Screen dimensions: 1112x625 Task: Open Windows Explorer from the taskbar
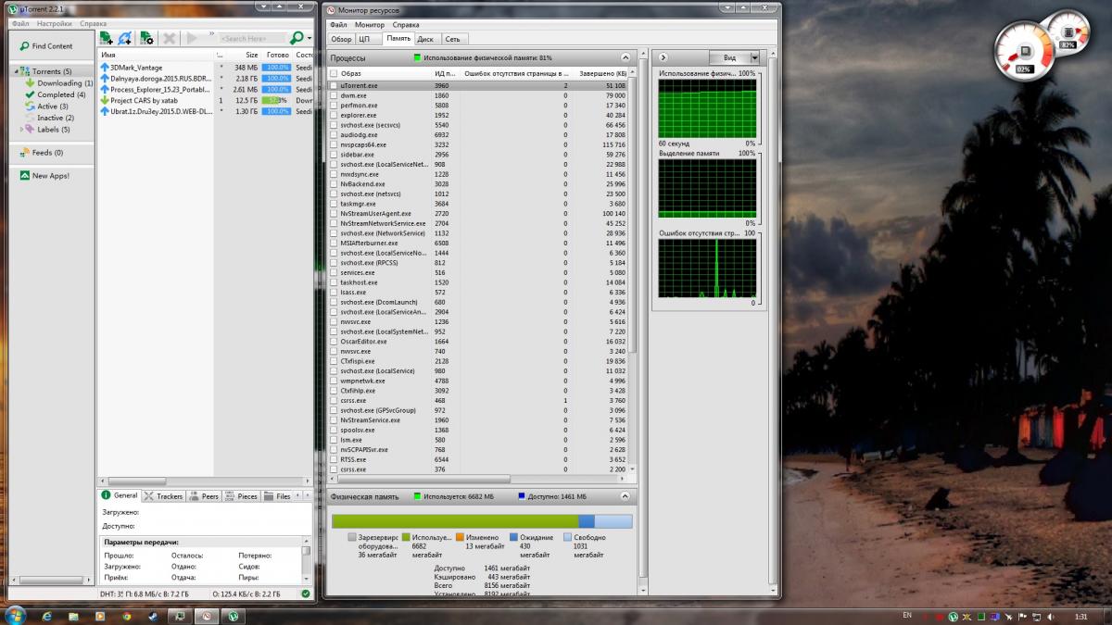click(73, 616)
